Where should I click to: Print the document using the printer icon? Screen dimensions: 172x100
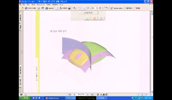pos(39,8)
